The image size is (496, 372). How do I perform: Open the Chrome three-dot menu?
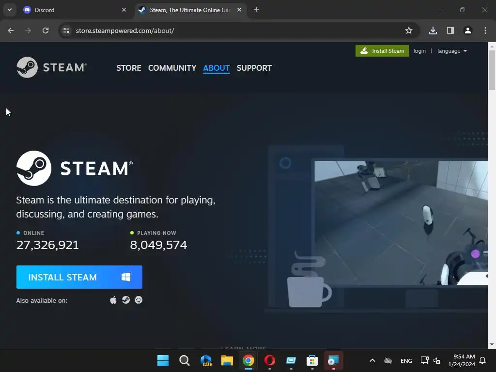pyautogui.click(x=485, y=31)
